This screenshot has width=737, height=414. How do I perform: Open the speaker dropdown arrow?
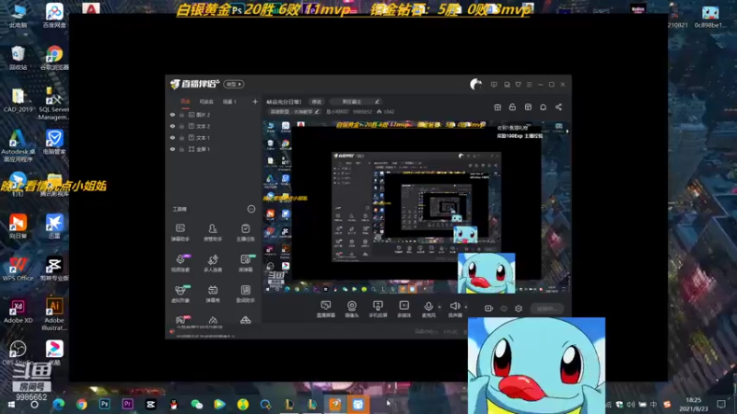pos(466,307)
